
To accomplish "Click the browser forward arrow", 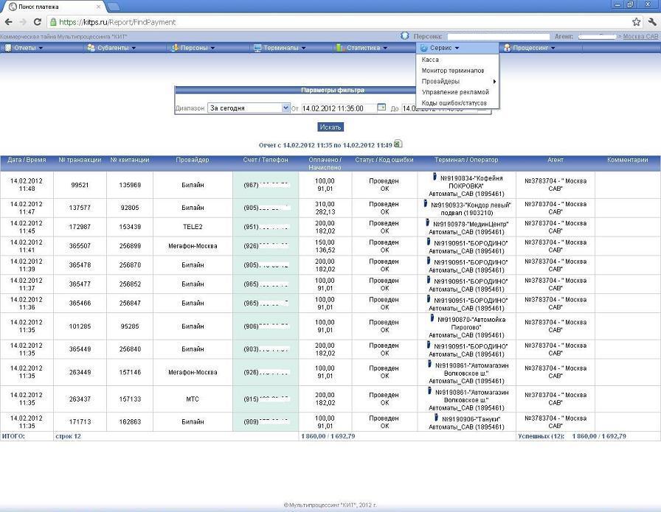I will [23, 22].
